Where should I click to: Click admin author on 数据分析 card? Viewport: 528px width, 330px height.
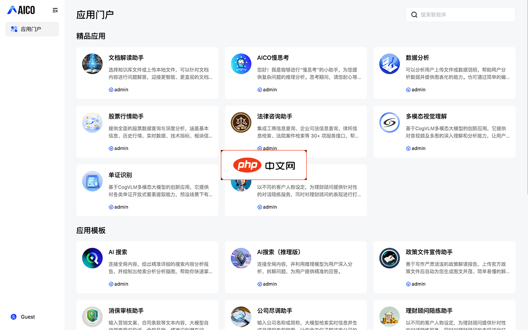click(415, 90)
